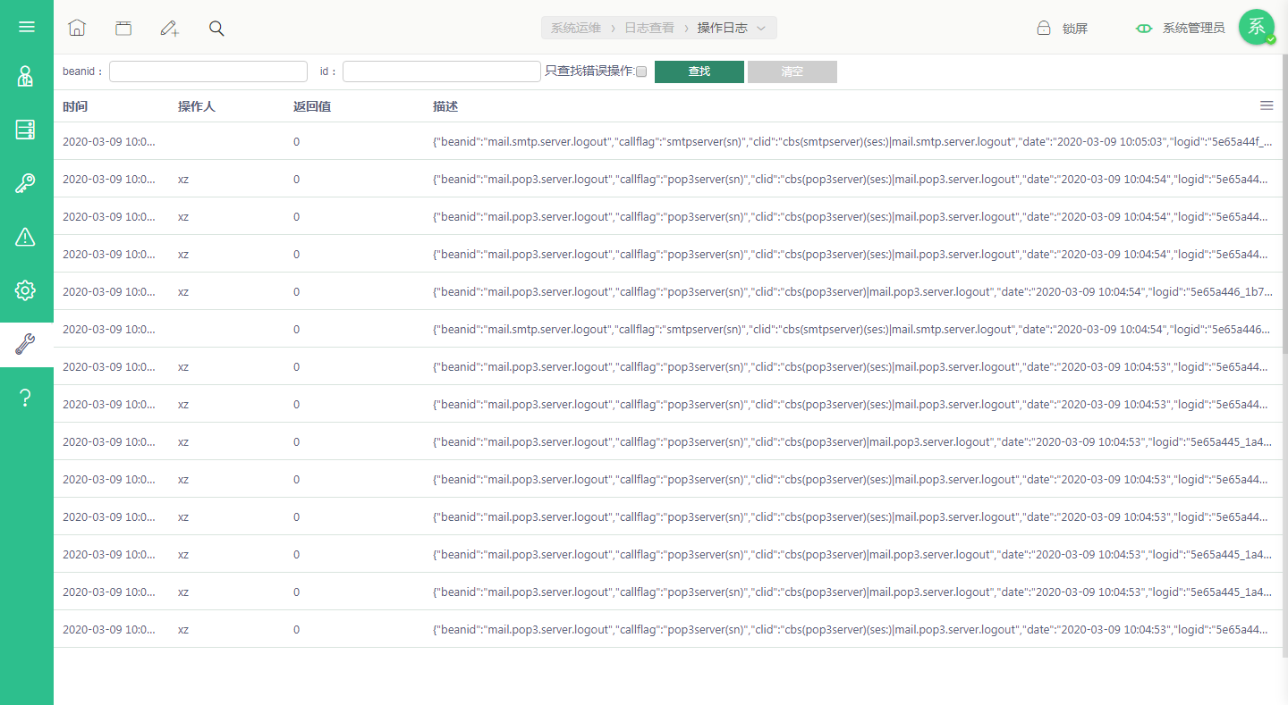
Task: Open the 系统管理员 user menu
Action: coord(1193,28)
